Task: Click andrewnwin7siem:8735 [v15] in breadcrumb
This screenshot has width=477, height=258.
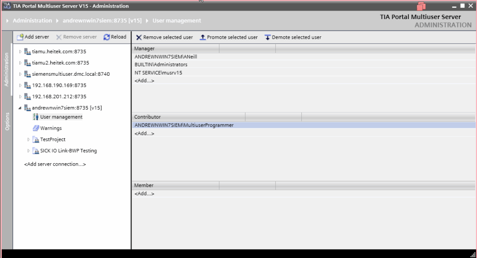Action: (x=102, y=20)
